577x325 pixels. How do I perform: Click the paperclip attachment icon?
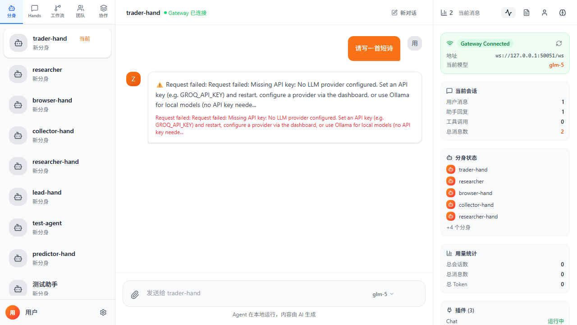tap(135, 295)
